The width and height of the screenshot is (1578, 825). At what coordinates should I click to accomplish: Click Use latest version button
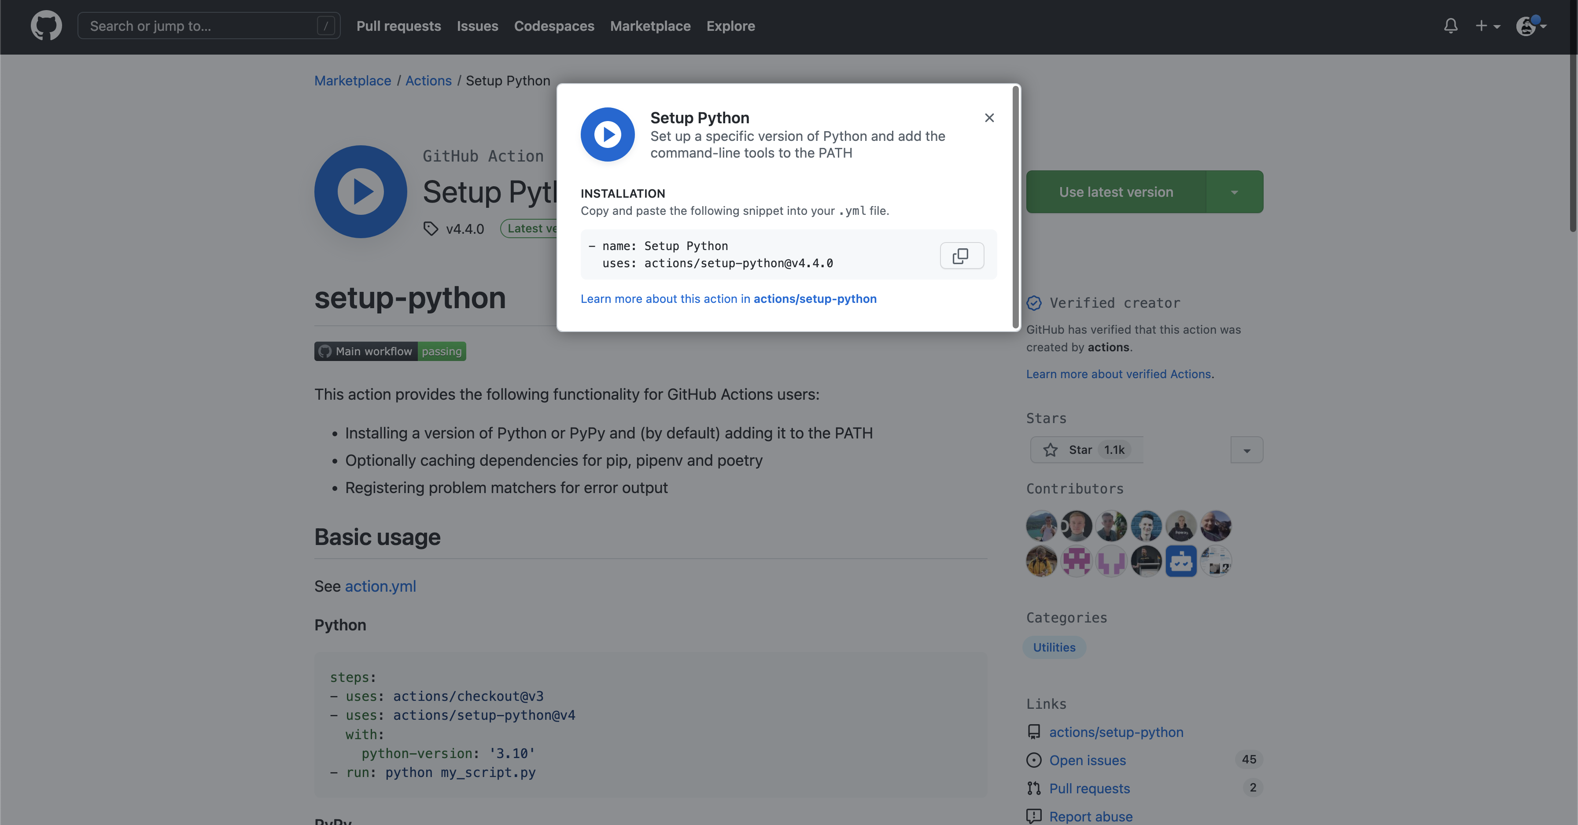click(1116, 192)
